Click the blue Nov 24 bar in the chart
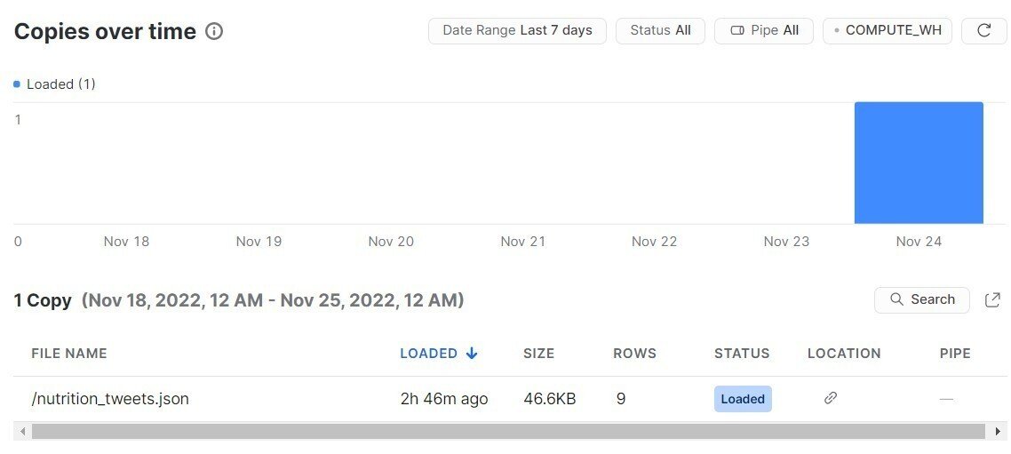This screenshot has width=1011, height=454. coord(919,163)
